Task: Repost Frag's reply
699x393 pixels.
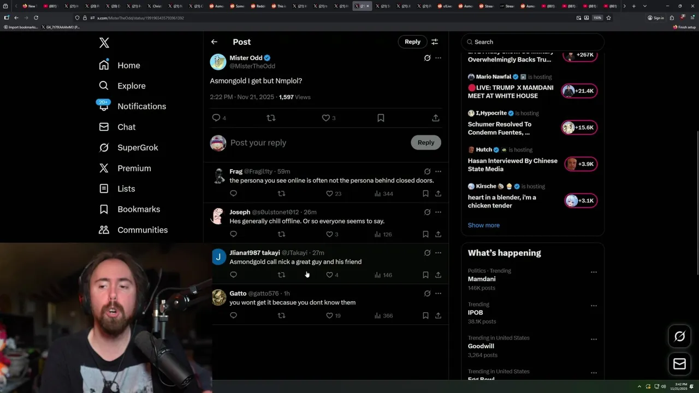Action: coord(281,193)
